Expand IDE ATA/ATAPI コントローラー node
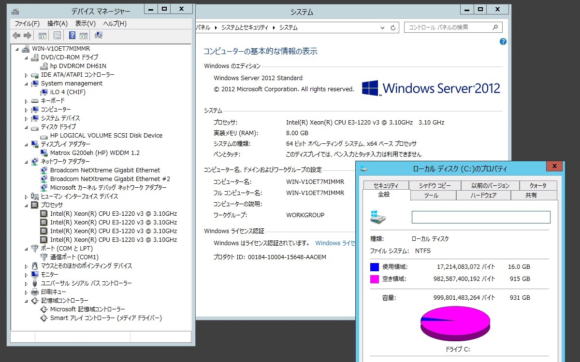This screenshot has width=580, height=362. [26, 75]
